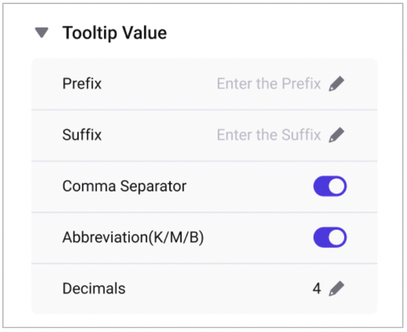Collapse the Tooltip Value section triangle

pos(41,33)
